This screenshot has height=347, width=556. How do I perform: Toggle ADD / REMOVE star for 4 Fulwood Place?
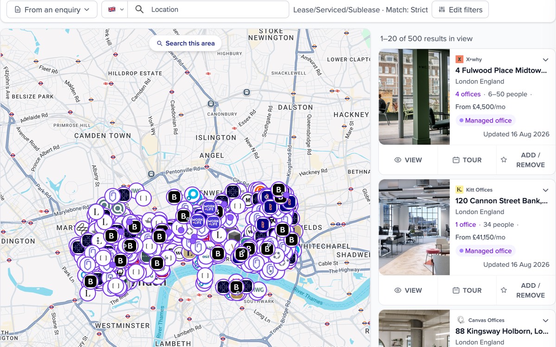click(504, 160)
